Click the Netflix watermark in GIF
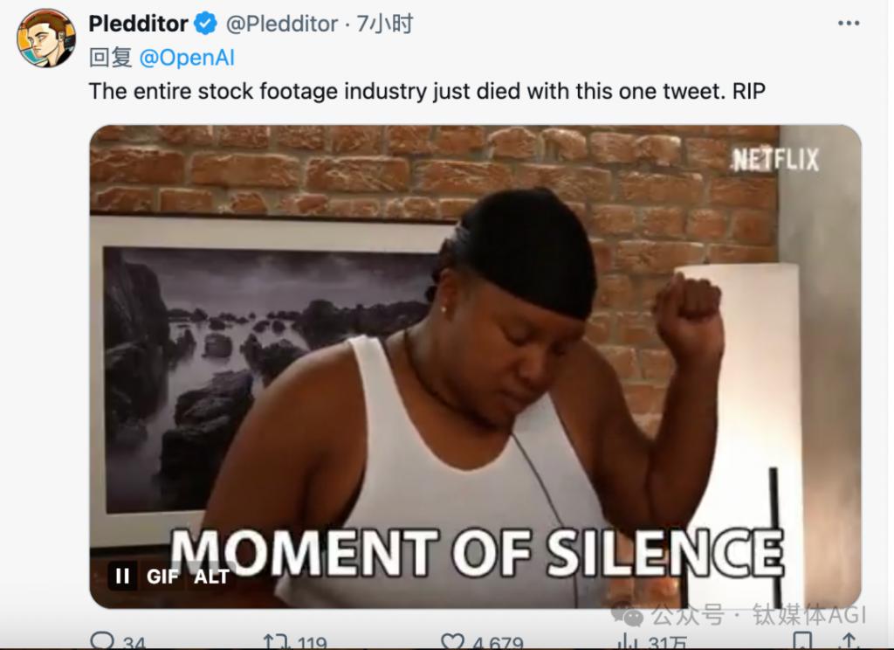Viewport: 894px width, 650px height. pos(775,160)
